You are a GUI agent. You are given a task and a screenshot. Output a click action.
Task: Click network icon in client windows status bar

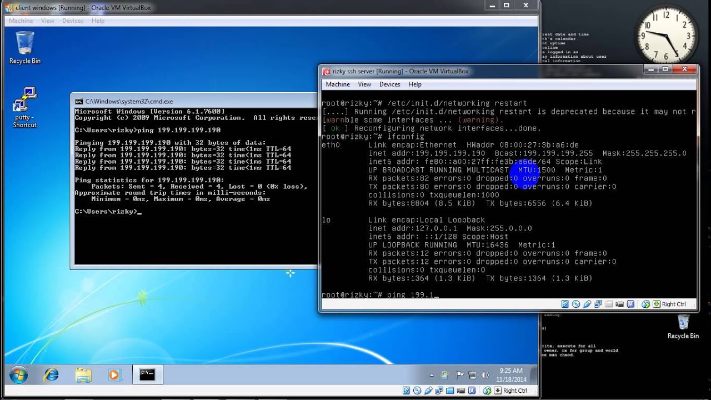click(439, 391)
